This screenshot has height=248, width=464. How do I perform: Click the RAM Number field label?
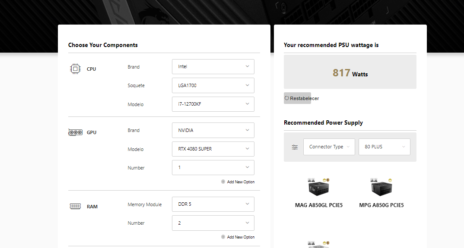(x=136, y=223)
